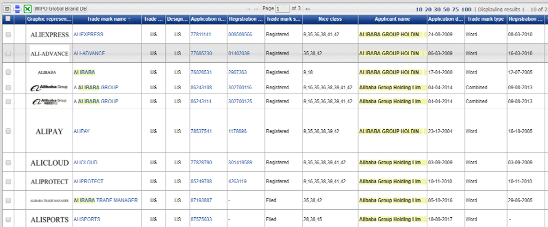This screenshot has height=227, width=548.
Task: Sort by Application date column header
Action: (x=446, y=19)
